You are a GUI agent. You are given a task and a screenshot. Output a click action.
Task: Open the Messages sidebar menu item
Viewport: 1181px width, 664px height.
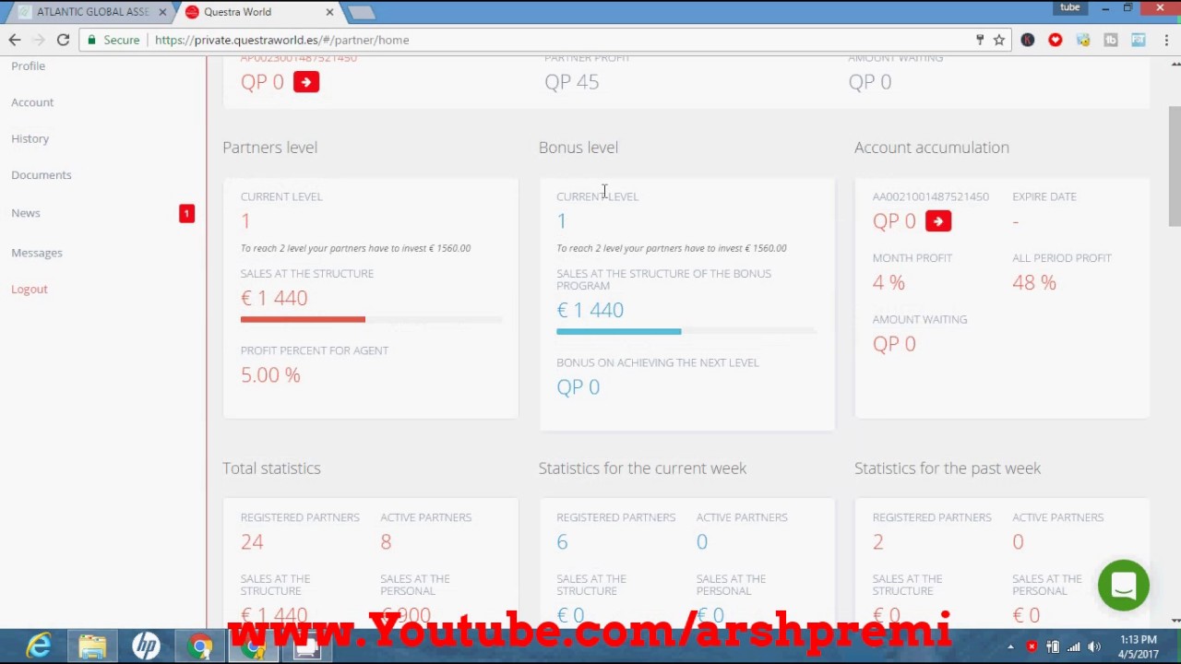pyautogui.click(x=37, y=253)
